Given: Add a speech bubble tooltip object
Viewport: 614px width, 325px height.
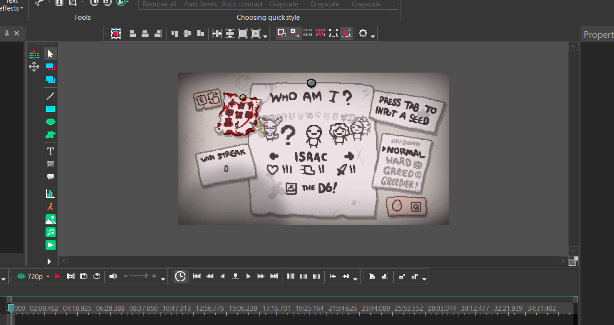Looking at the screenshot, I should 51,177.
